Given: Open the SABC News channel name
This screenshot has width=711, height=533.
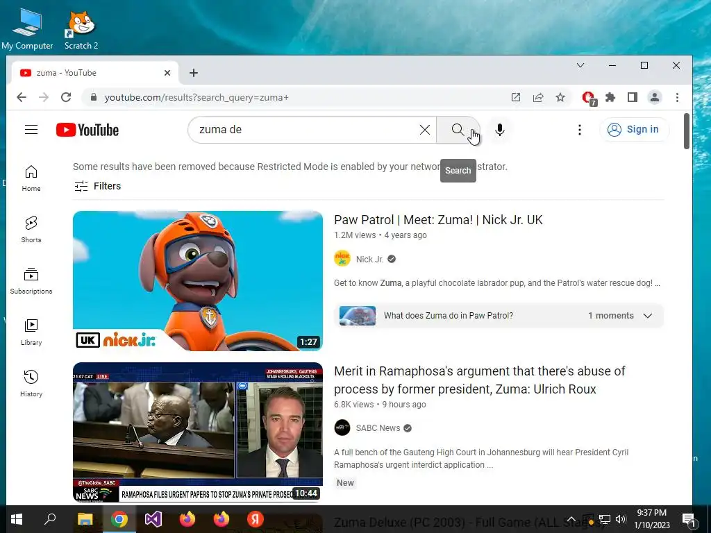Looking at the screenshot, I should [378, 428].
